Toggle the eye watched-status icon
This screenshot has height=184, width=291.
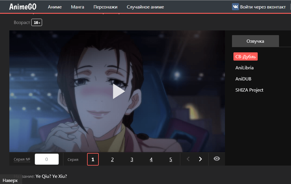tap(216, 159)
